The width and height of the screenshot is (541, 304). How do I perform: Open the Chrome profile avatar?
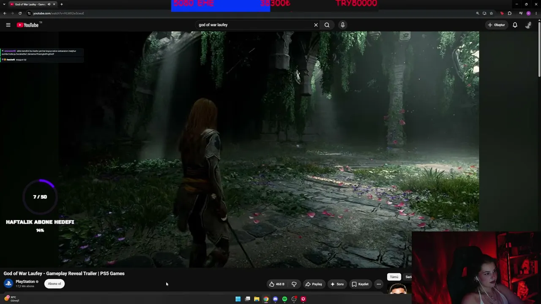pyautogui.click(x=528, y=13)
